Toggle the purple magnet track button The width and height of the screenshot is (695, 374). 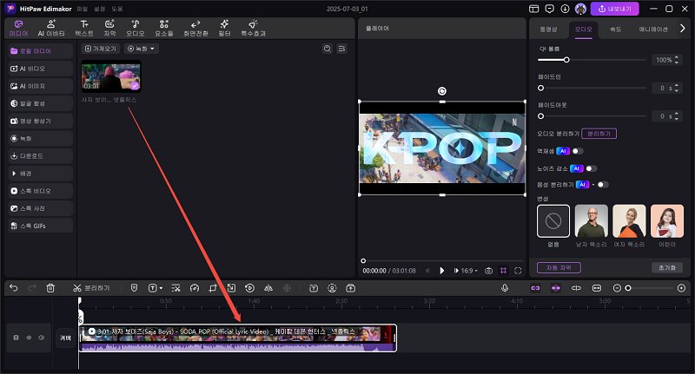point(556,288)
